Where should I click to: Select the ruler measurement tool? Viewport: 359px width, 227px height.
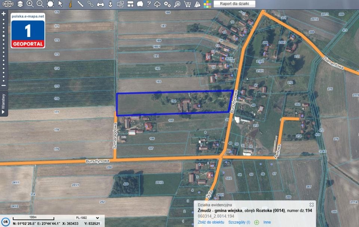[80, 4]
